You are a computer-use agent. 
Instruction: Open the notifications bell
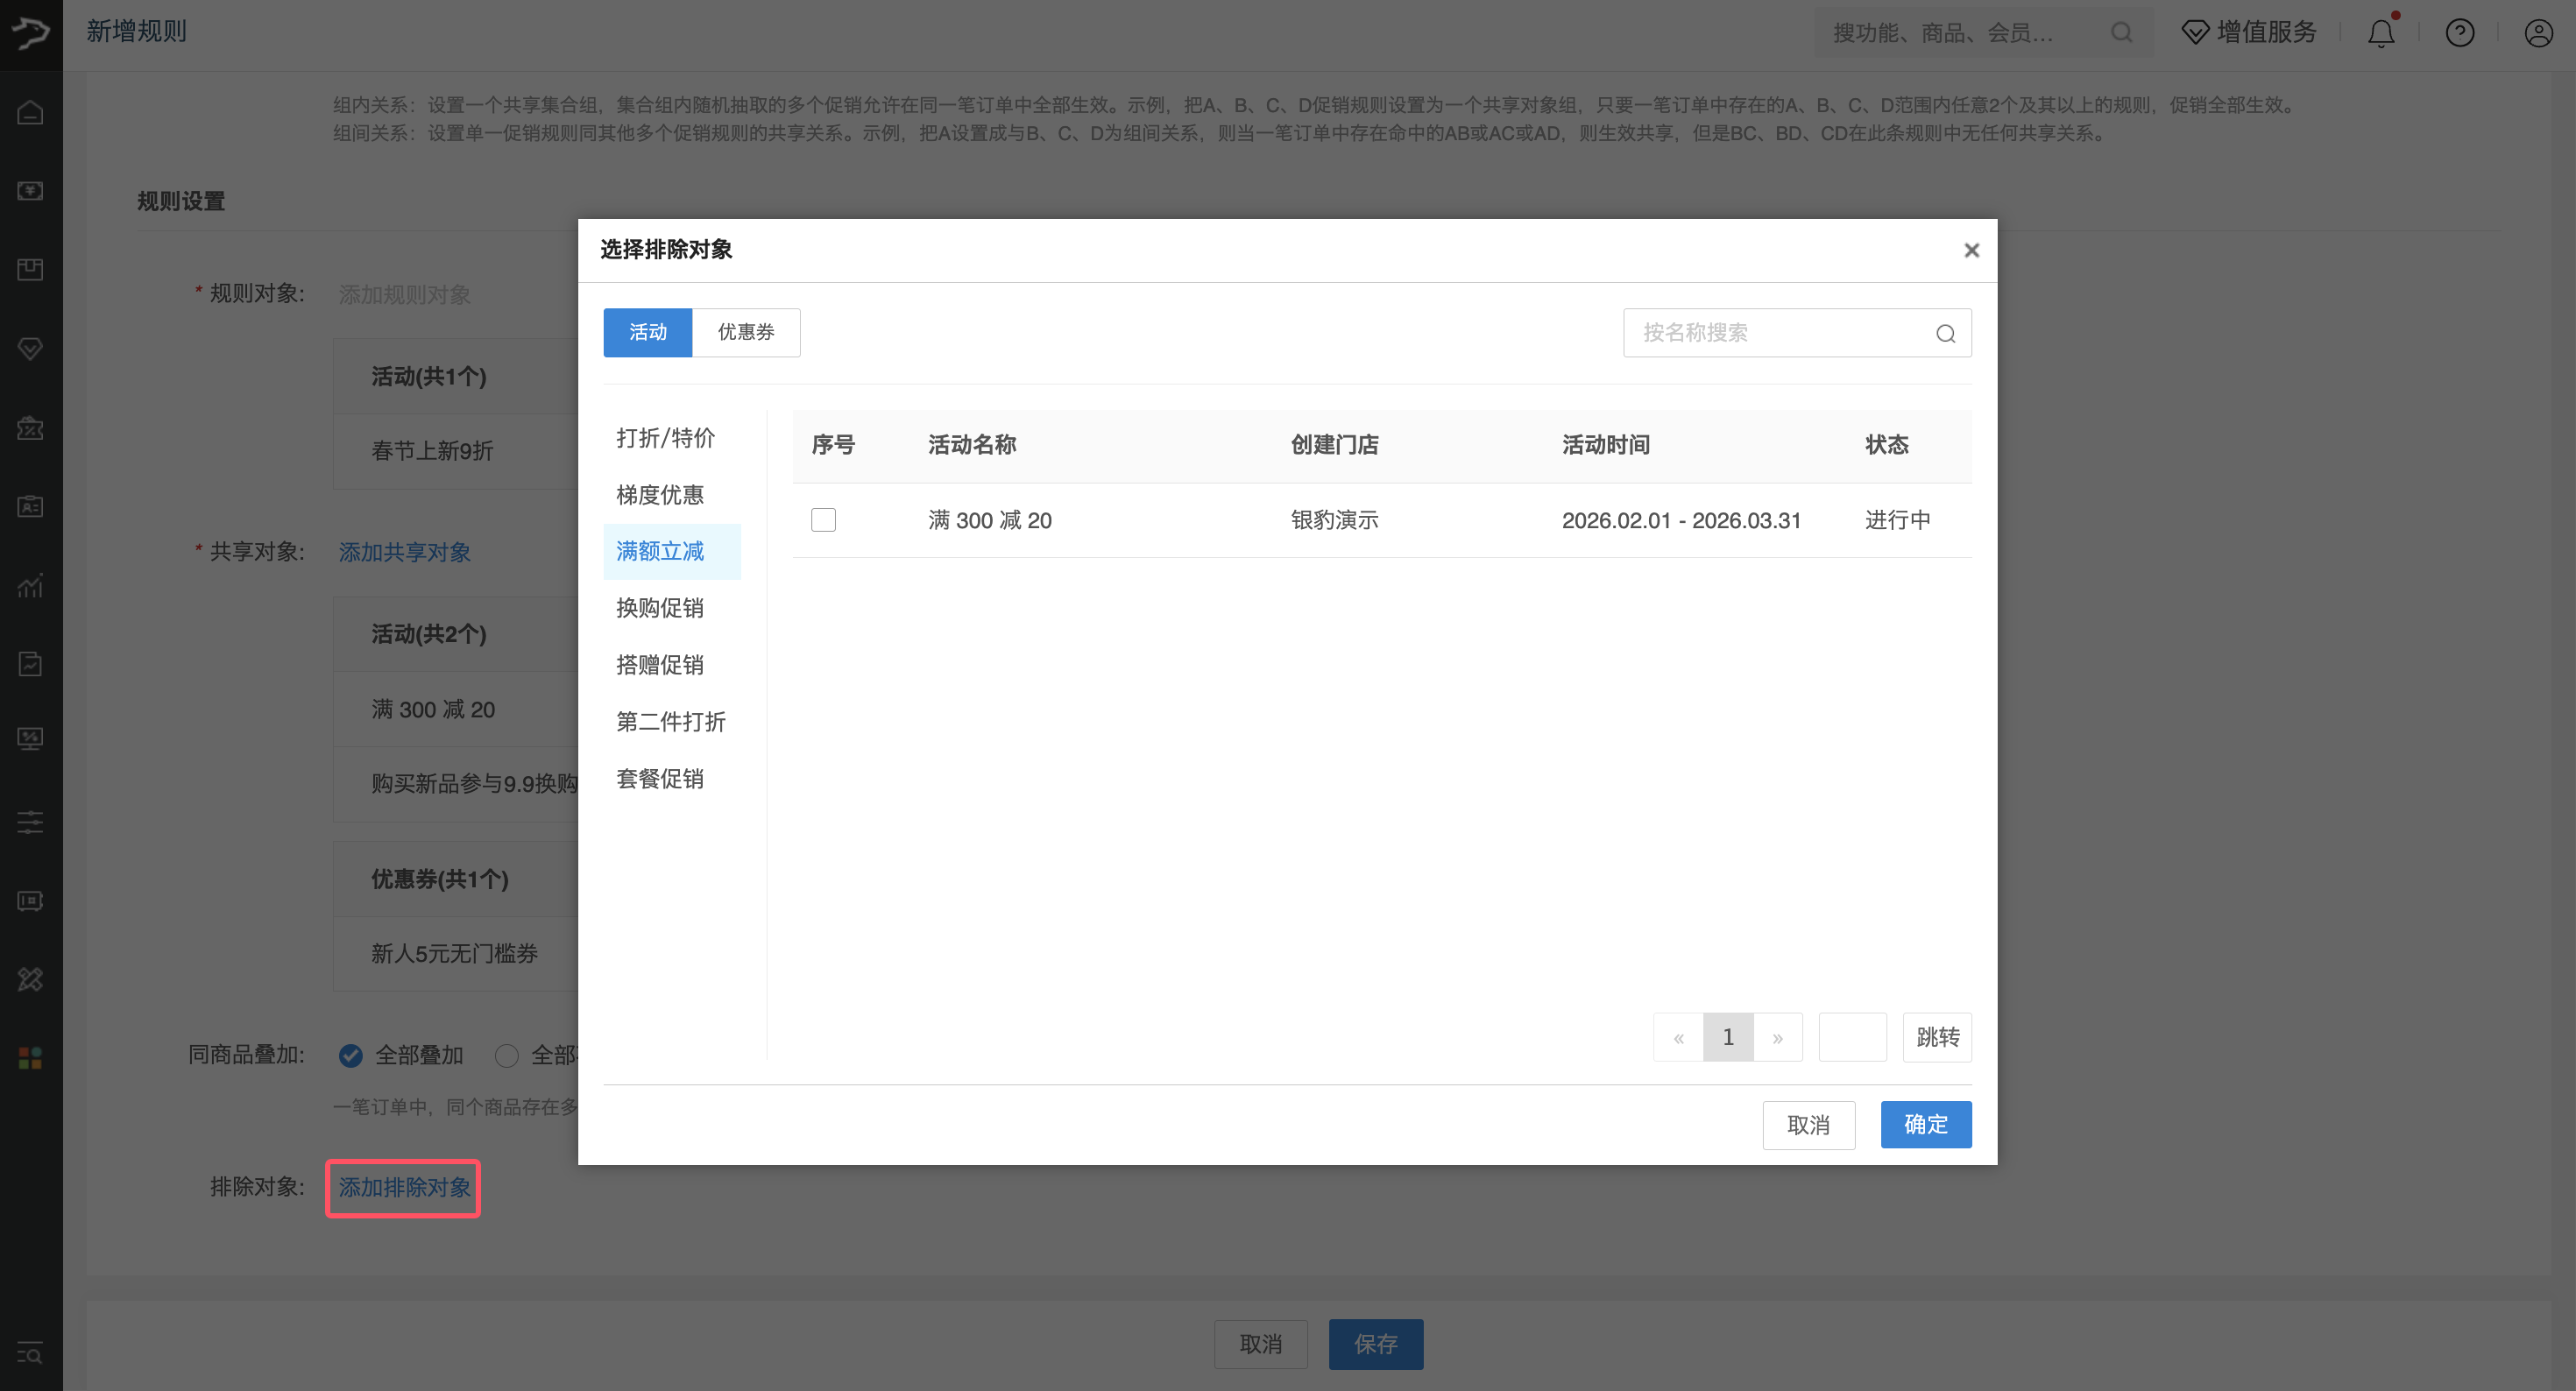tap(2381, 33)
